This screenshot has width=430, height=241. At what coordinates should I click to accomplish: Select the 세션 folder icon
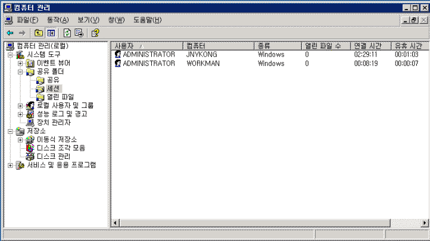pyautogui.click(x=40, y=89)
